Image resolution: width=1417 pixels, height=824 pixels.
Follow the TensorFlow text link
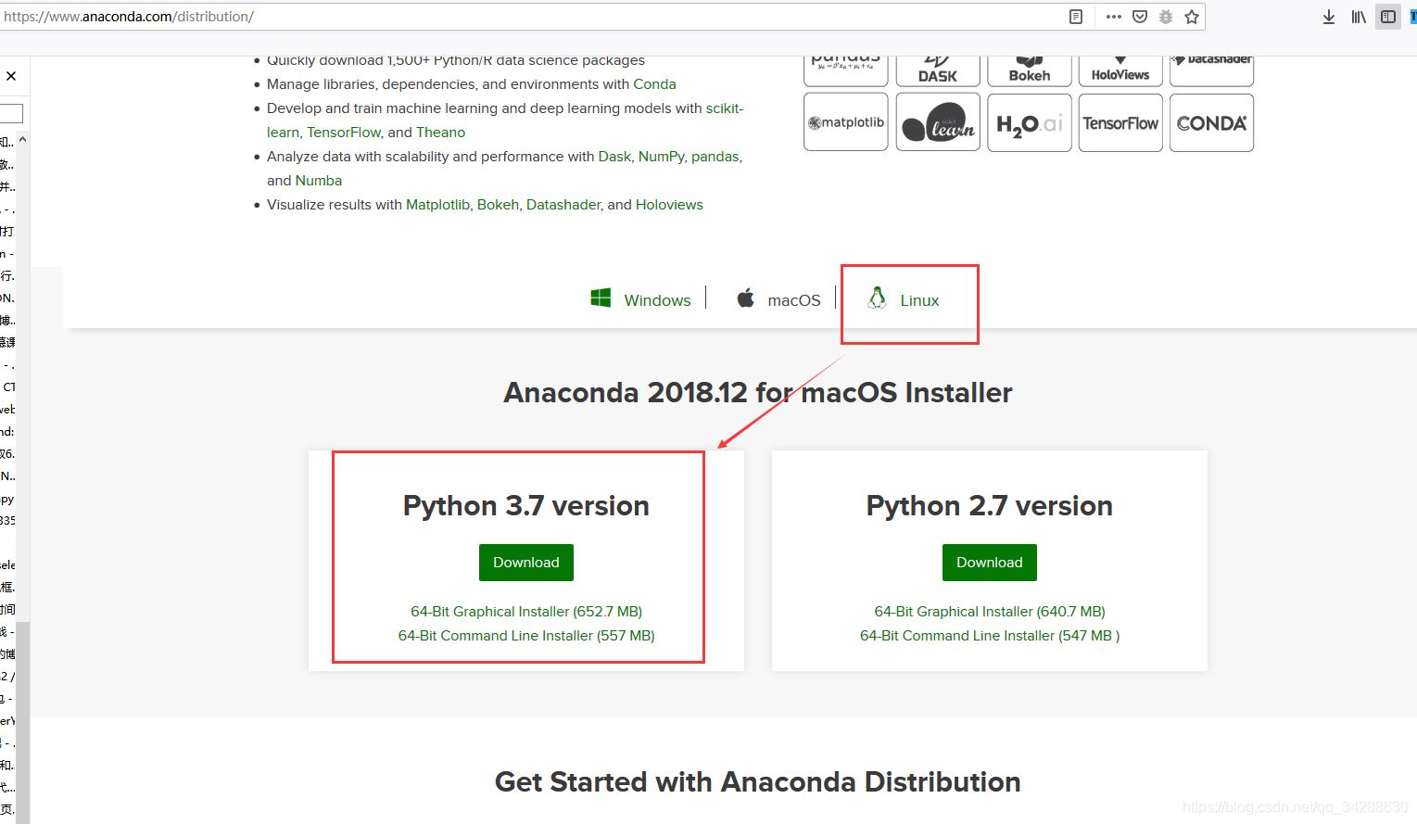tap(343, 133)
